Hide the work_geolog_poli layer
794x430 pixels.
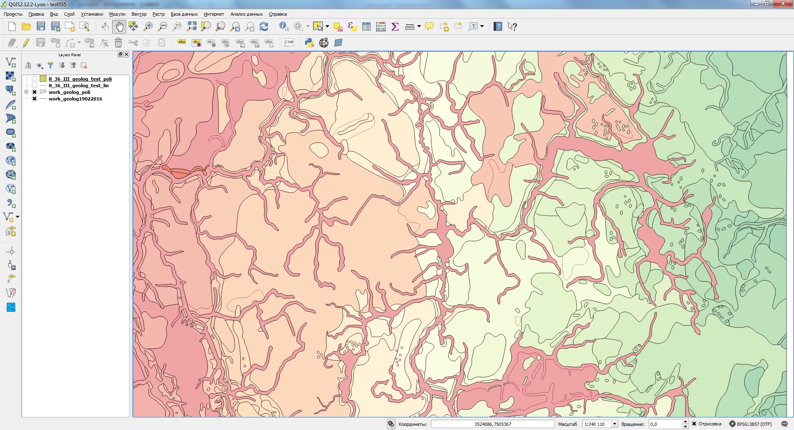[x=34, y=92]
